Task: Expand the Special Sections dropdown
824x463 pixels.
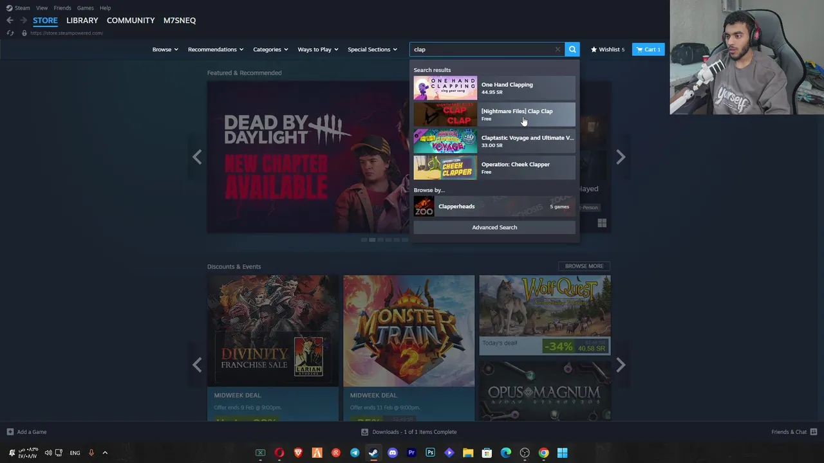Action: [373, 50]
